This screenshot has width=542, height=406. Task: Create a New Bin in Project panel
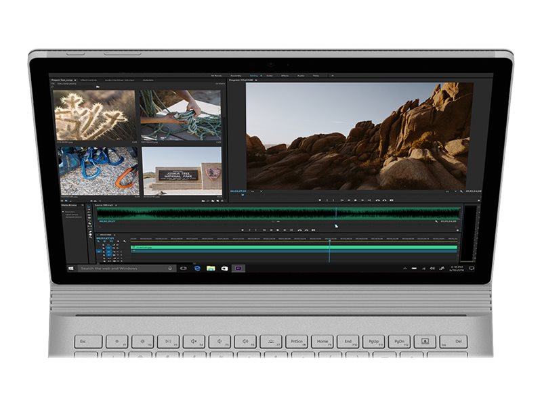(x=213, y=201)
